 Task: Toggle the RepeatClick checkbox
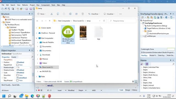[x=17, y=65]
